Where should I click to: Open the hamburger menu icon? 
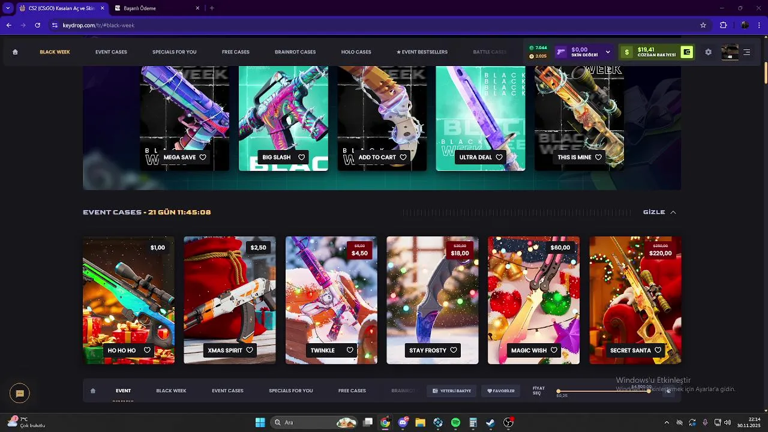[x=747, y=52]
